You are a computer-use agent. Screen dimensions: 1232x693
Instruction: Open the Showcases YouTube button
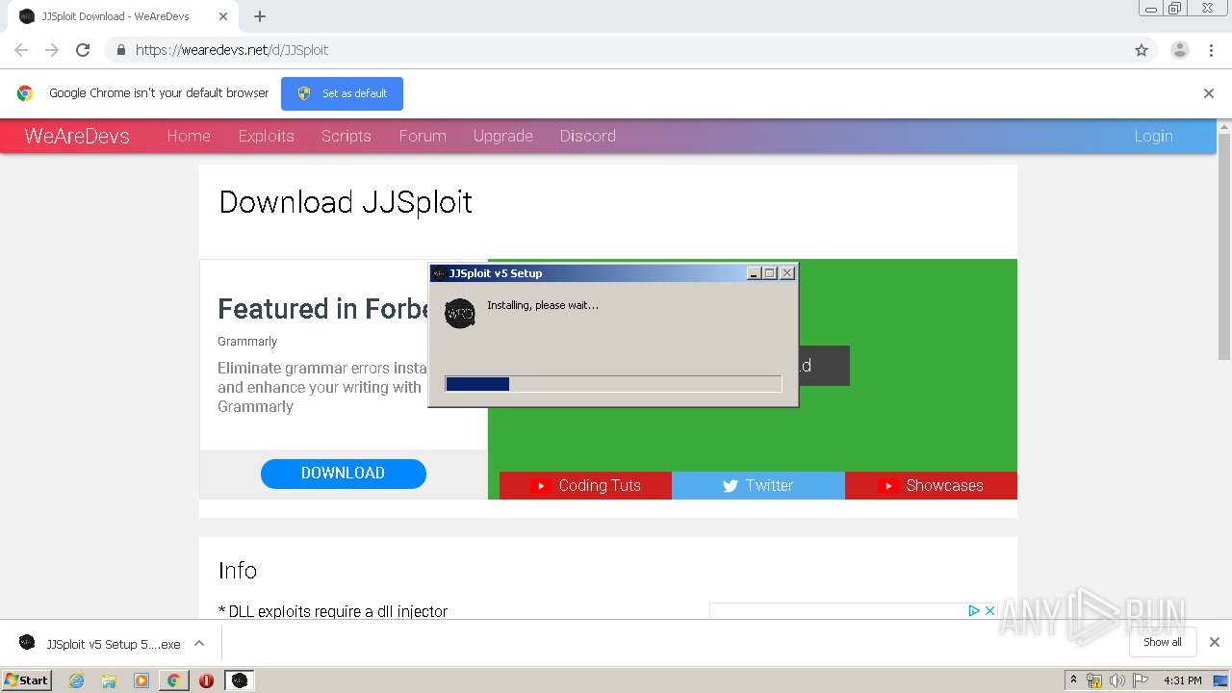pyautogui.click(x=931, y=485)
